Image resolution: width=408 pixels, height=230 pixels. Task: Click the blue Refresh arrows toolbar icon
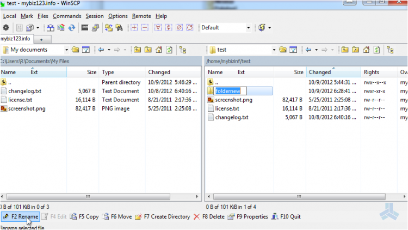pos(72,28)
